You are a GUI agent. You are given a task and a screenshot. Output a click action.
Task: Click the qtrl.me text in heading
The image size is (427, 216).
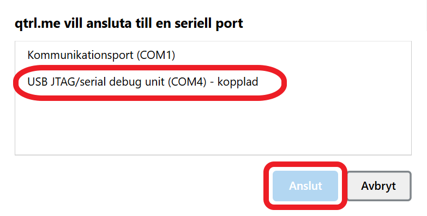(x=37, y=23)
